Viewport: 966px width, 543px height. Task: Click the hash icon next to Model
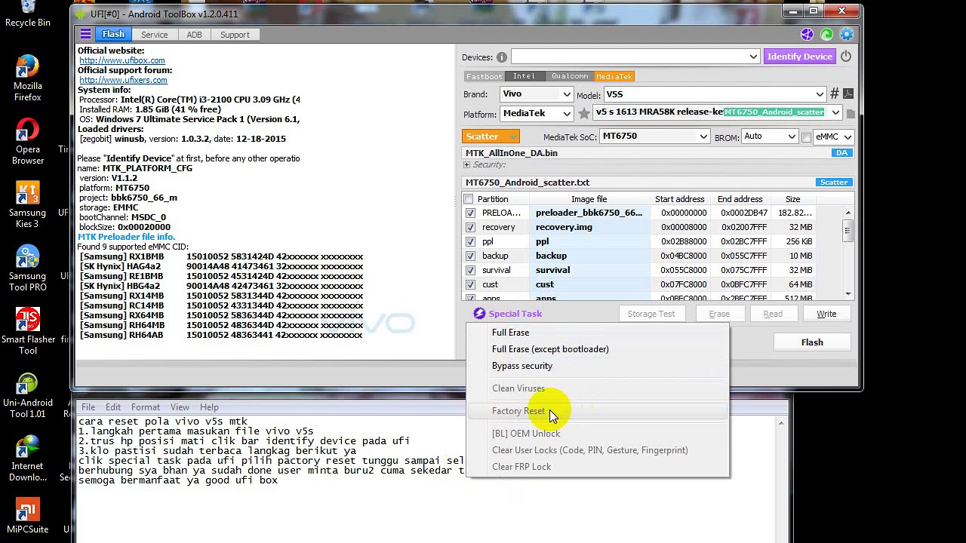(834, 94)
